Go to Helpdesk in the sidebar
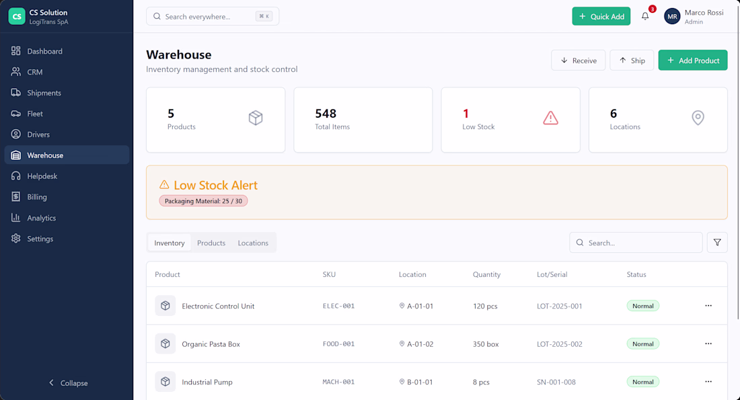Image resolution: width=740 pixels, height=400 pixels. tap(42, 176)
